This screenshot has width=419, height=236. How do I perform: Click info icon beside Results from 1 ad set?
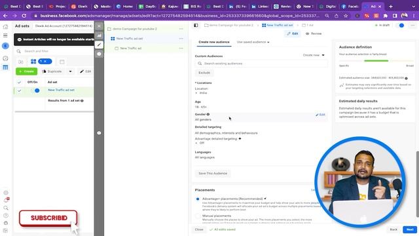pyautogui.click(x=82, y=100)
